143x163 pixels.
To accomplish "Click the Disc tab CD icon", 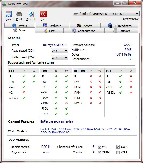I will click(45, 31).
